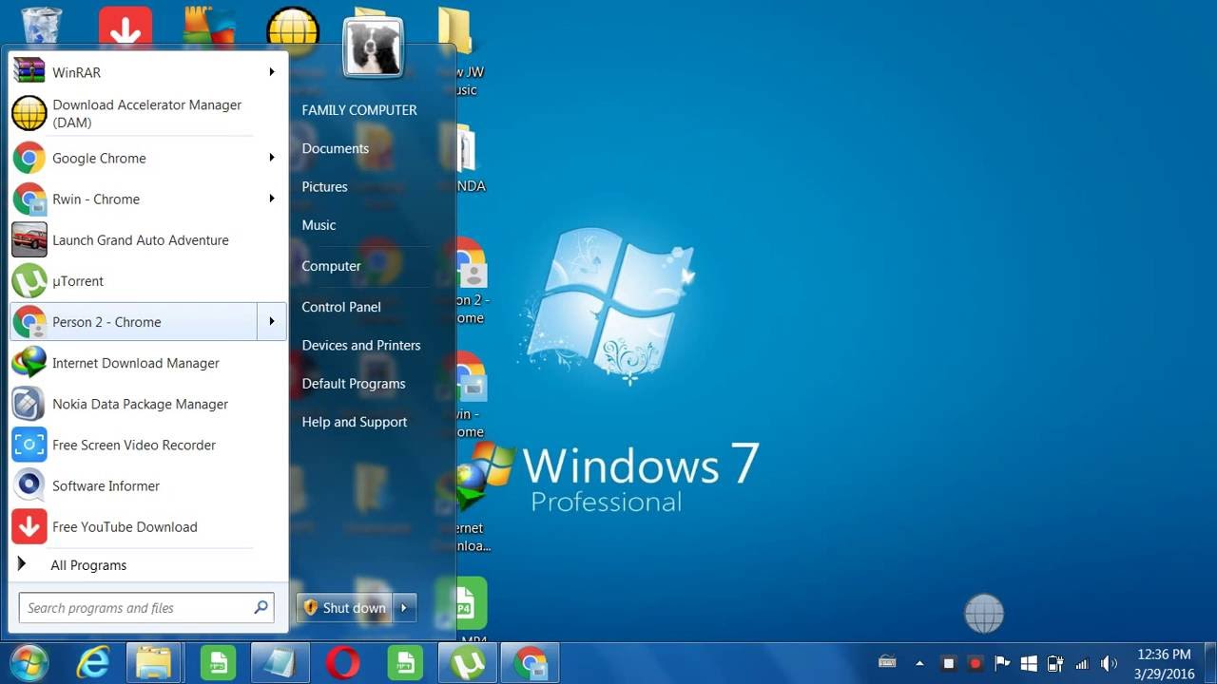Viewport: 1217px width, 684px height.
Task: Open Pictures library link
Action: coord(324,187)
